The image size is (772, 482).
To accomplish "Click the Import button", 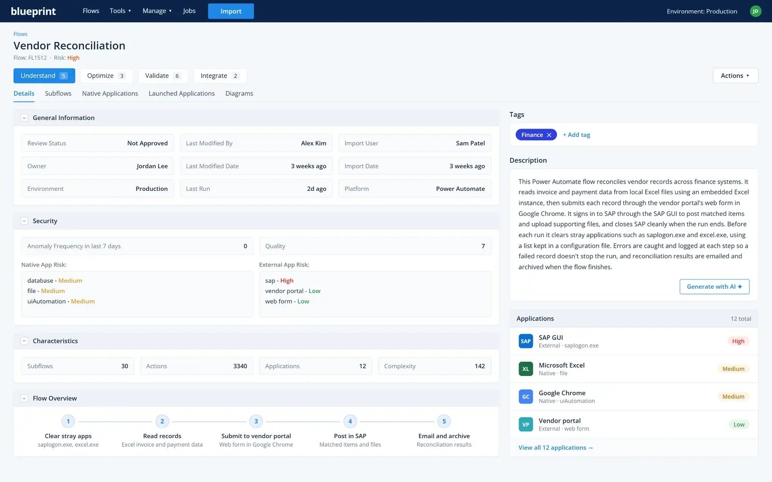I will tap(231, 11).
